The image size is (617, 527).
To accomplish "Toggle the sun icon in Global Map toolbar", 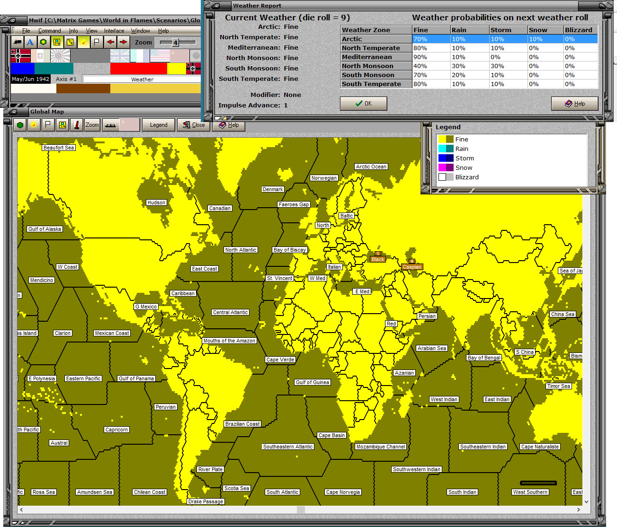I will pos(33,125).
